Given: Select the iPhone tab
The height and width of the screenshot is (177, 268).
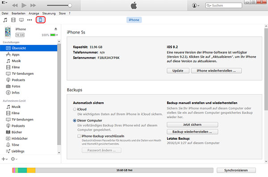Looking at the screenshot, I should 134,20.
